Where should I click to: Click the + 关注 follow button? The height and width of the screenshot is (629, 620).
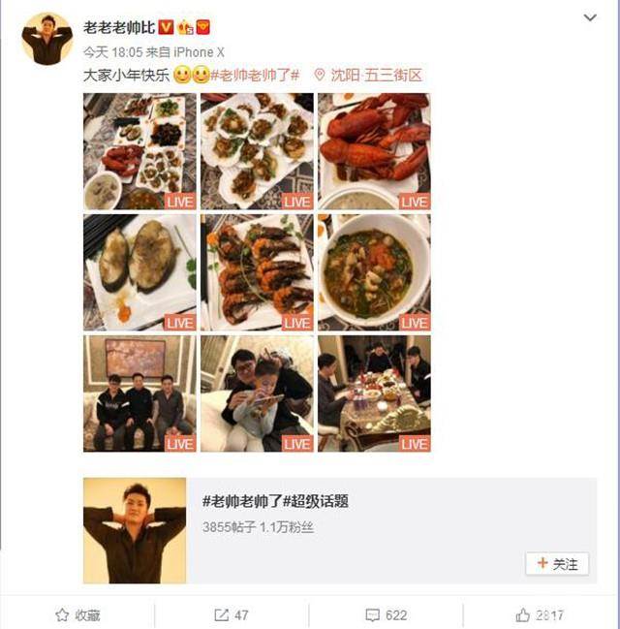(x=557, y=564)
